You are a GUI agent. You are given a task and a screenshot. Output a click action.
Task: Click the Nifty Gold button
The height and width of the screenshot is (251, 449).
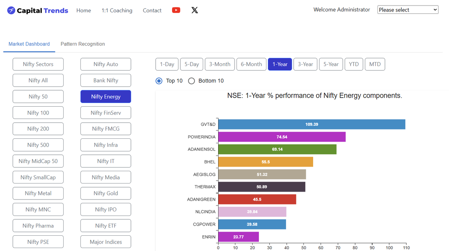[x=106, y=193]
